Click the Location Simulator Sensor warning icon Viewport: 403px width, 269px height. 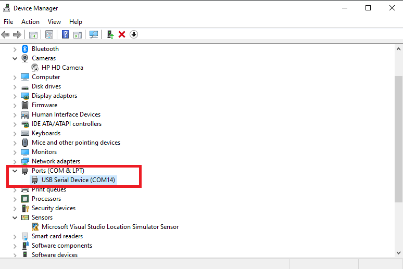click(35, 227)
